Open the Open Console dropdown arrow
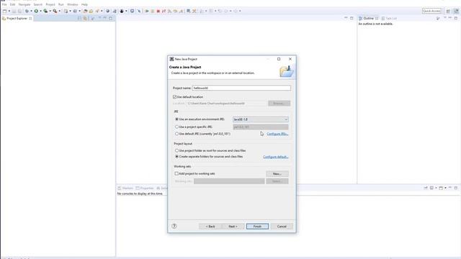Image resolution: width=461 pixels, height=259 pixels. coord(445,188)
